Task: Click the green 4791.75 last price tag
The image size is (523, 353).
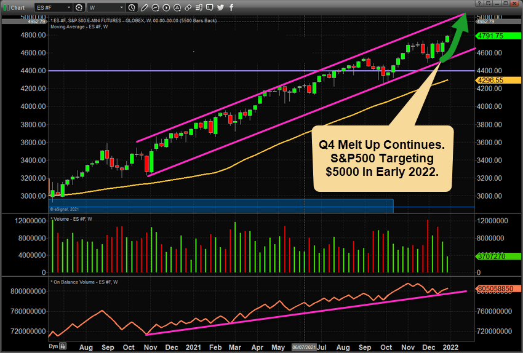Action: (x=498, y=36)
